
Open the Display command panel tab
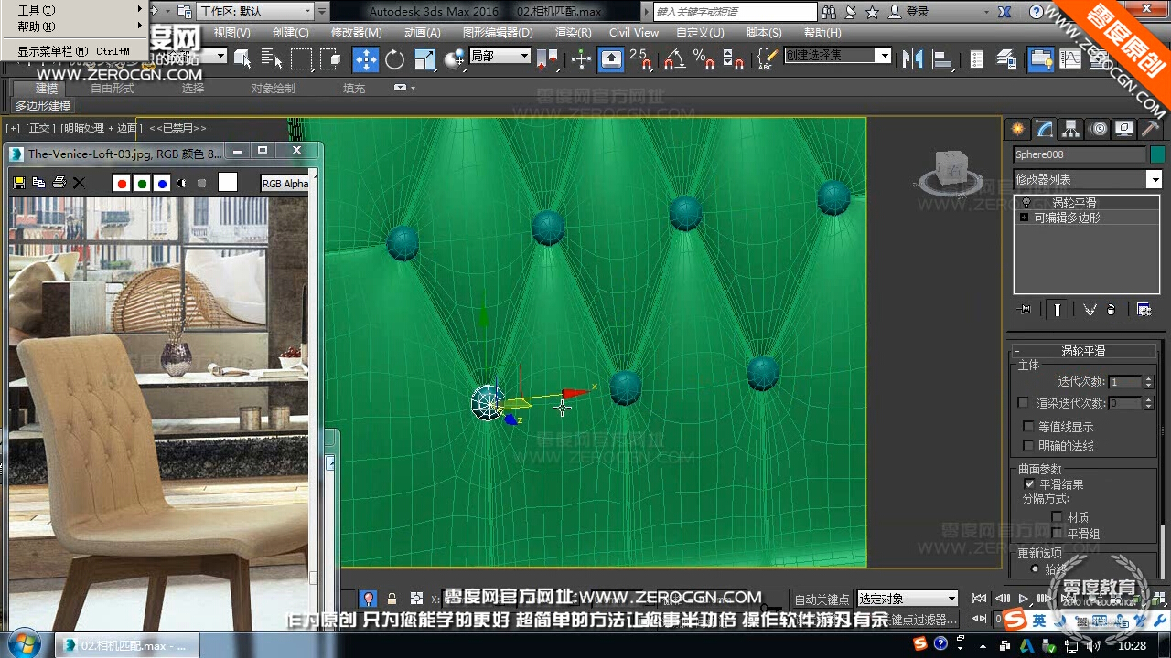pos(1124,129)
